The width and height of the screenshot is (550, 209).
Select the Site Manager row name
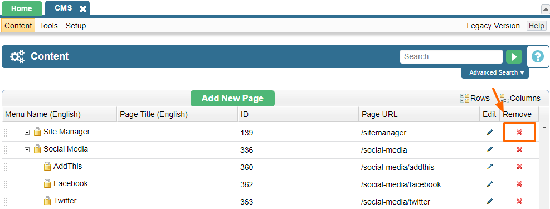click(67, 132)
